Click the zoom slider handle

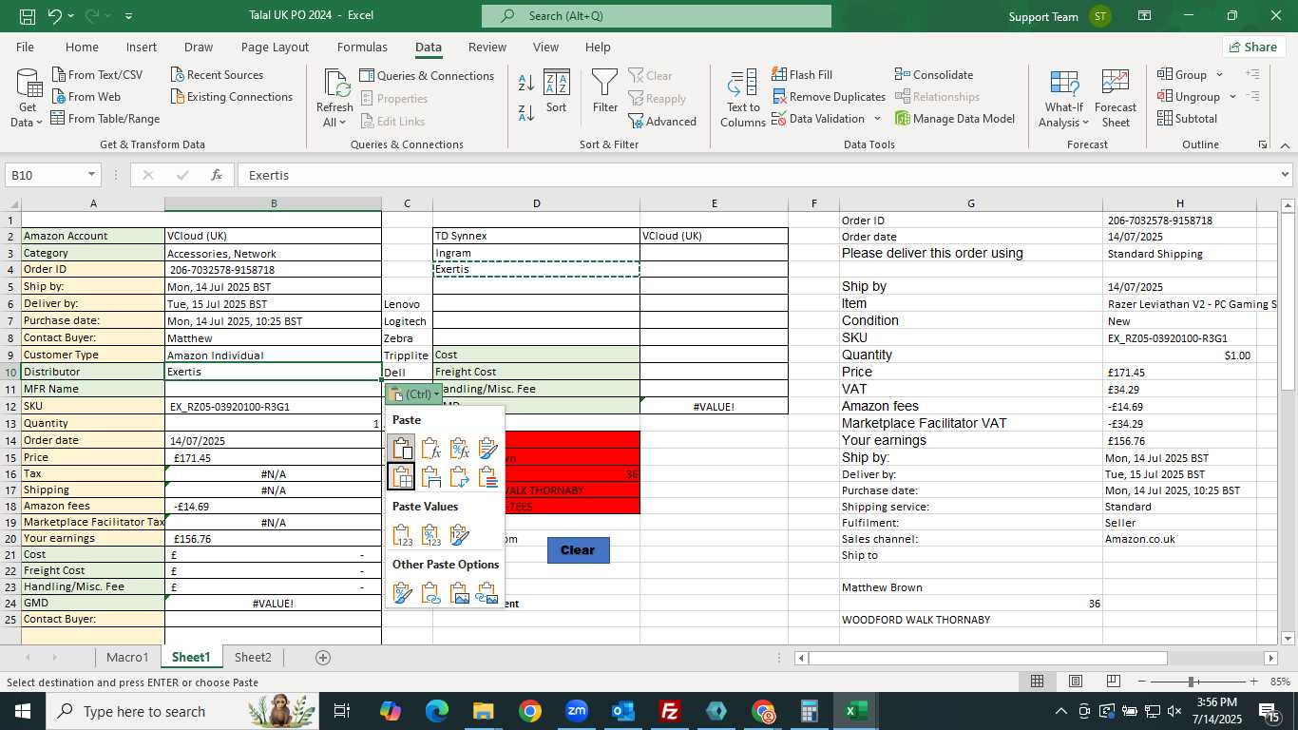[1192, 682]
